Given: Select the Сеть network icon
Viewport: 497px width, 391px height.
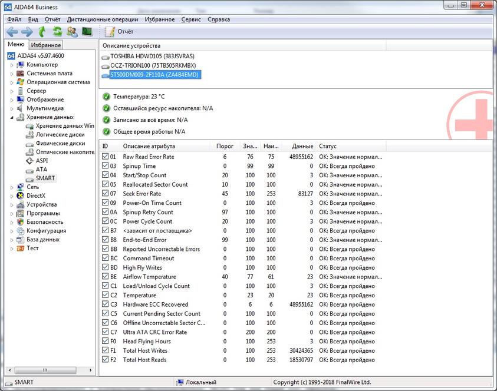Looking at the screenshot, I should coord(21,187).
